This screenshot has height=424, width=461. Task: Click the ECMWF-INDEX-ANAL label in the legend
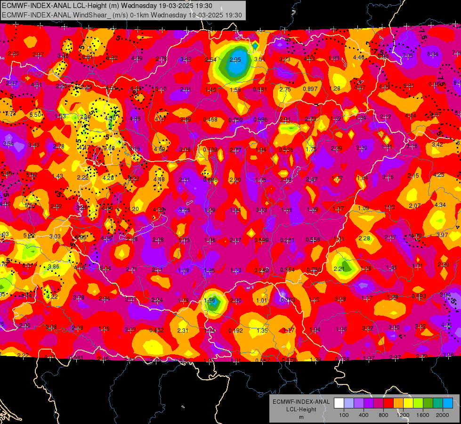pos(301,402)
